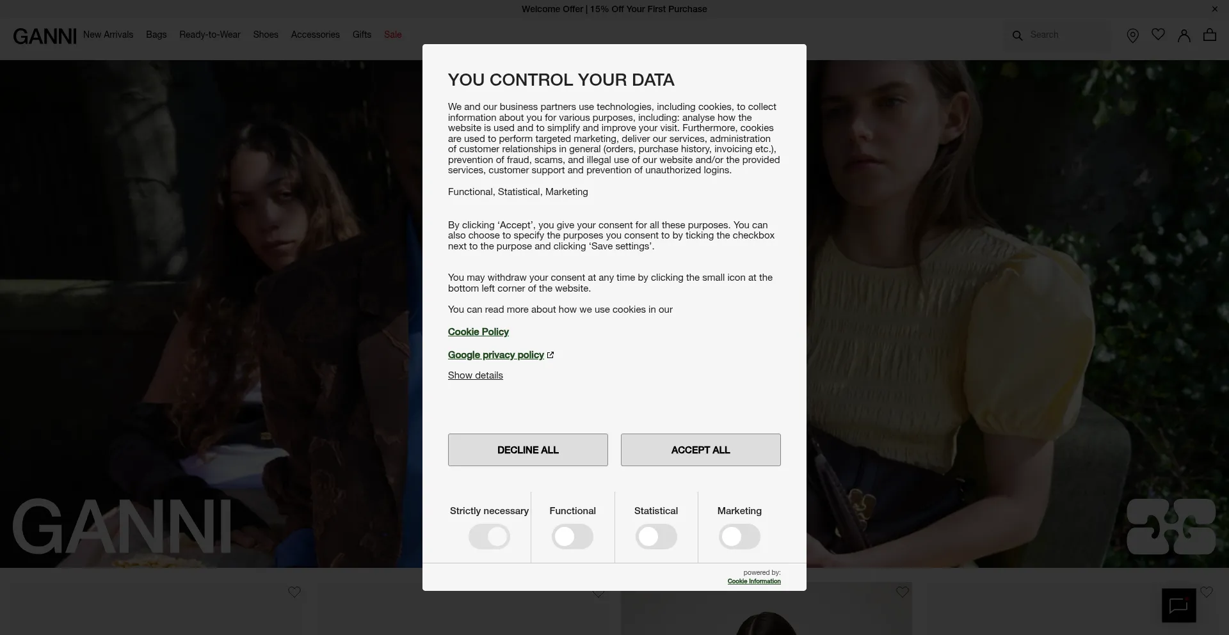Open the live chat widget
The height and width of the screenshot is (635, 1229).
(1178, 605)
